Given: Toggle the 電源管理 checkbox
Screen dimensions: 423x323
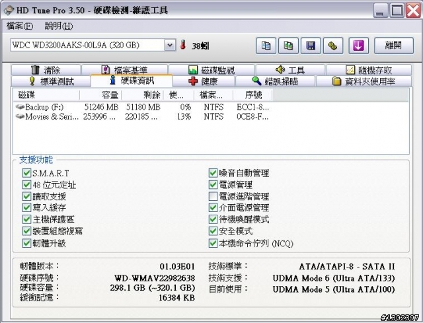Looking at the screenshot, I should 213,185.
